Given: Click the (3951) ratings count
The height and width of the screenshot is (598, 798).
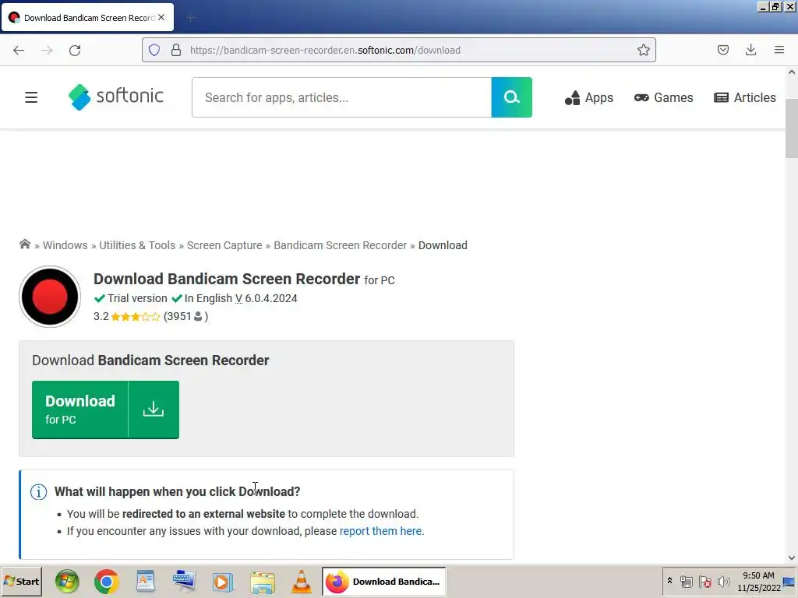Looking at the screenshot, I should (x=185, y=316).
